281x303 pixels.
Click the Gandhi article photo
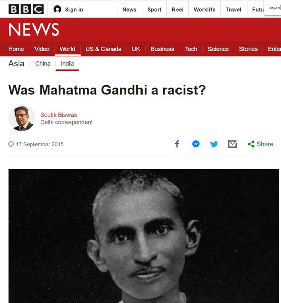(144, 235)
